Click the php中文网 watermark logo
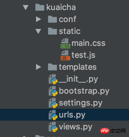129x137 pixels. (113, 131)
